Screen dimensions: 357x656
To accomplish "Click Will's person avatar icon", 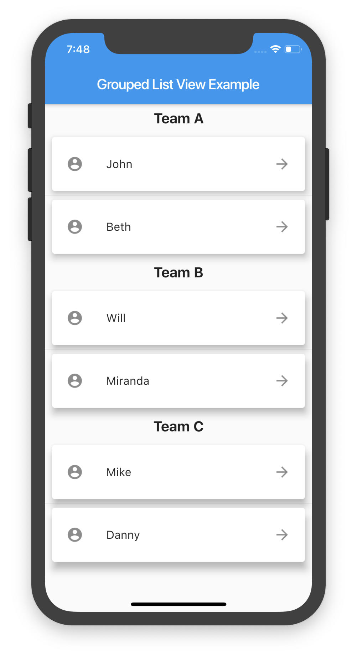I will [74, 318].
